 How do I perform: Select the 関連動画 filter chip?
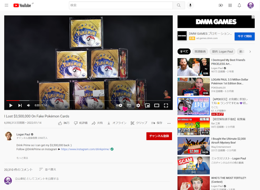point(200,52)
